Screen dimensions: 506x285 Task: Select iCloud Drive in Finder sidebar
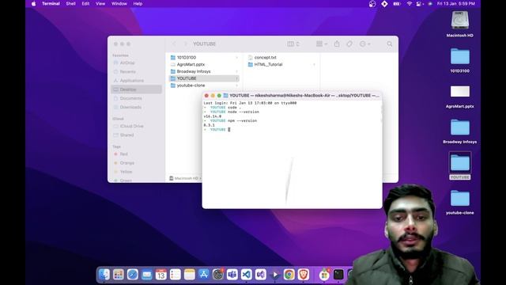(137, 126)
